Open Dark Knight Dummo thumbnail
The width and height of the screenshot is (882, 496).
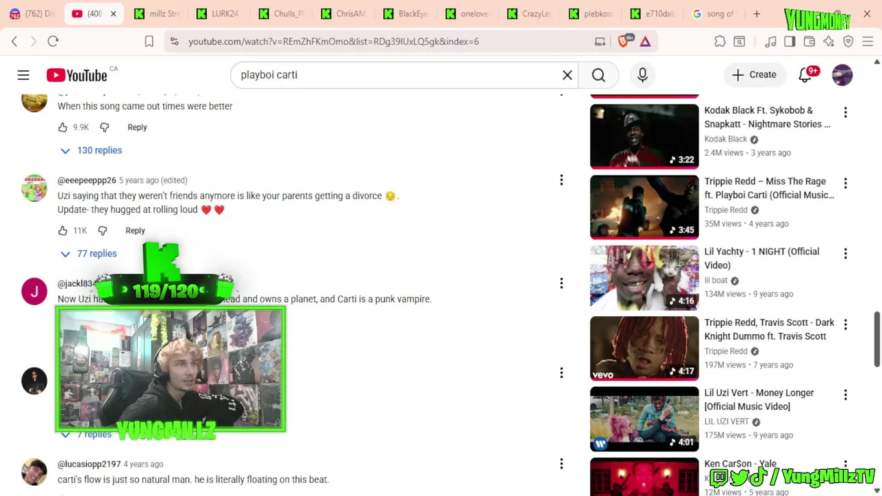coord(644,348)
